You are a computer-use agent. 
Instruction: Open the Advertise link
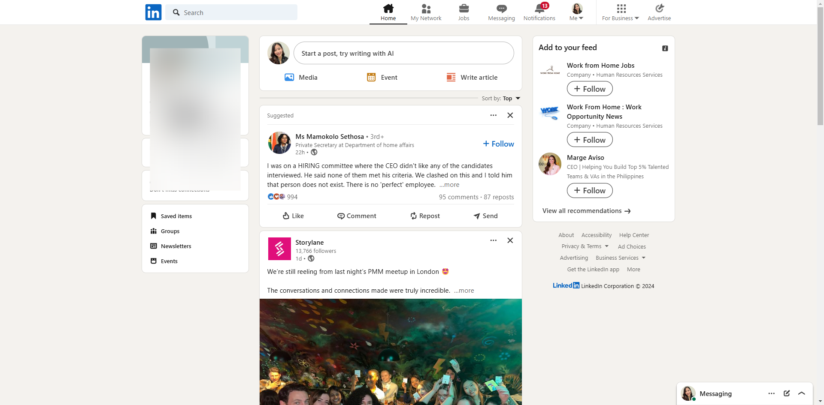[x=659, y=12]
